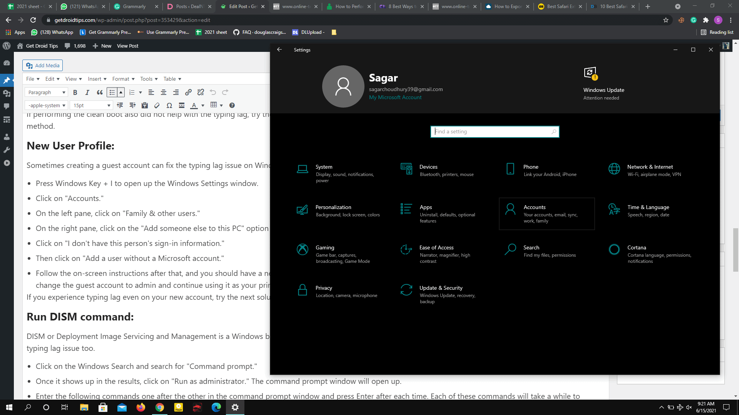Clear formatting with the eraser icon

157,105
